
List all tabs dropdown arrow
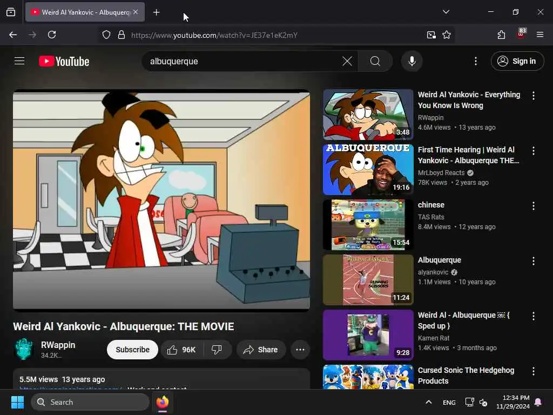446,12
